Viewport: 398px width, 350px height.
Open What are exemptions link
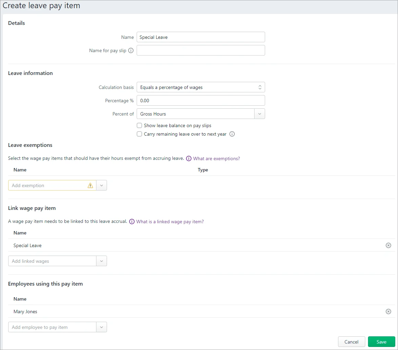click(x=216, y=158)
